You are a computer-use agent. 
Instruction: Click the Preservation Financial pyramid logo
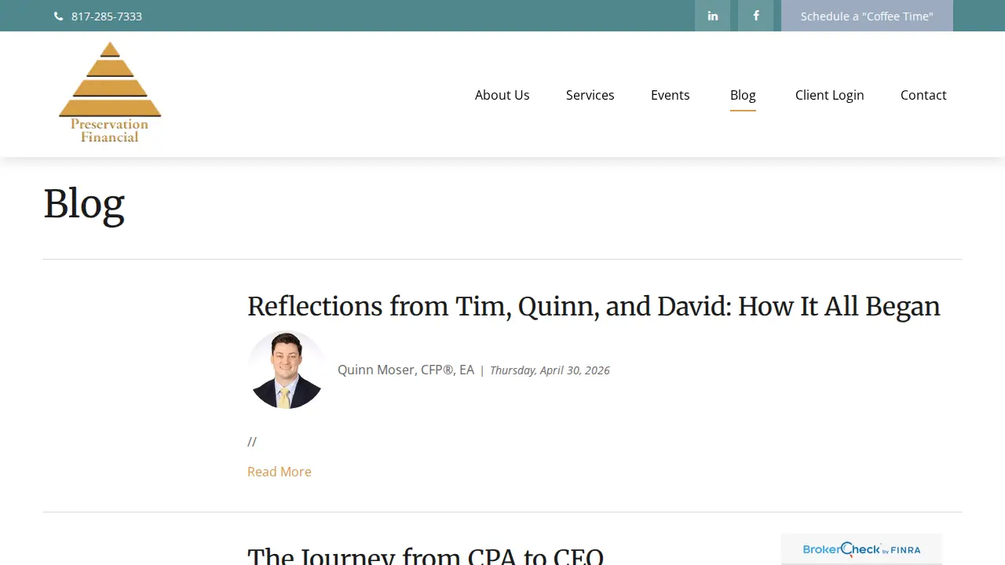tap(110, 93)
